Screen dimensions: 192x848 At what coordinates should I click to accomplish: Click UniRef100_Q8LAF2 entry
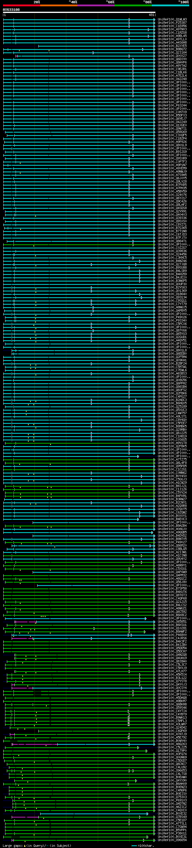(172, 205)
